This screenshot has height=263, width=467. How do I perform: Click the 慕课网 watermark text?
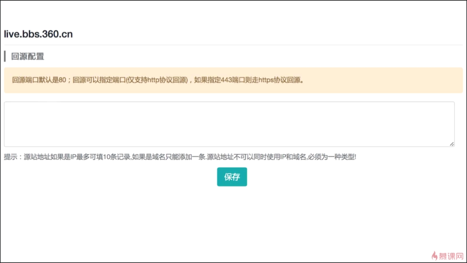[x=451, y=255]
